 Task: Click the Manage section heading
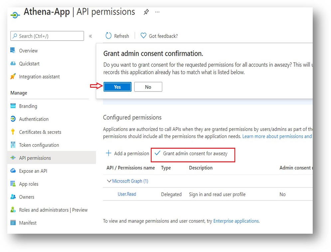coord(19,93)
